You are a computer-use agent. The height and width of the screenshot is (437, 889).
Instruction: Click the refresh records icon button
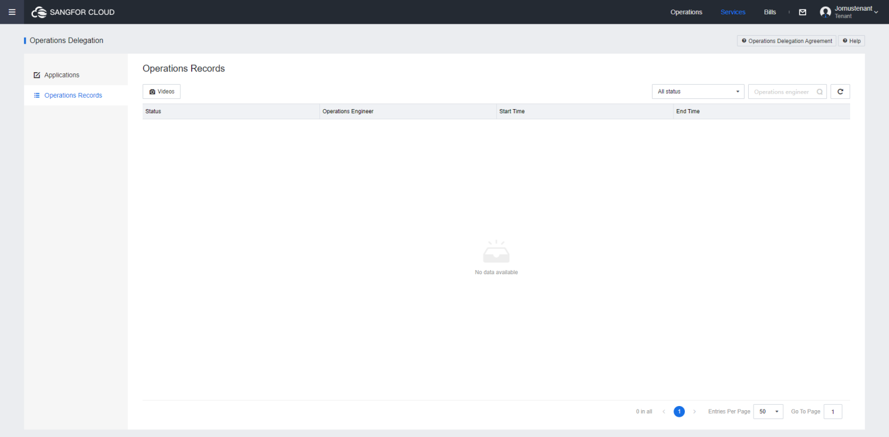[x=840, y=92]
